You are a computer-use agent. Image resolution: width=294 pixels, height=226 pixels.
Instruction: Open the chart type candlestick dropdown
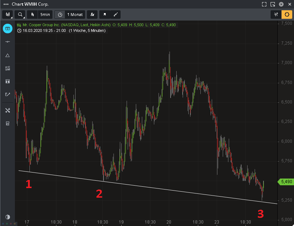7,15
